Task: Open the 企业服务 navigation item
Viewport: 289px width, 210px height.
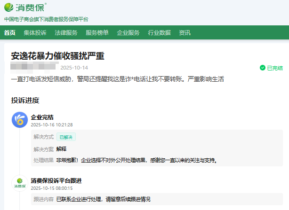Action: click(128, 33)
